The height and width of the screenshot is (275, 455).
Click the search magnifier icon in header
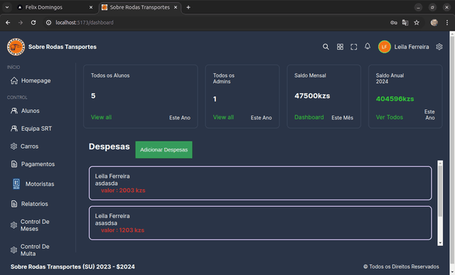(x=326, y=47)
